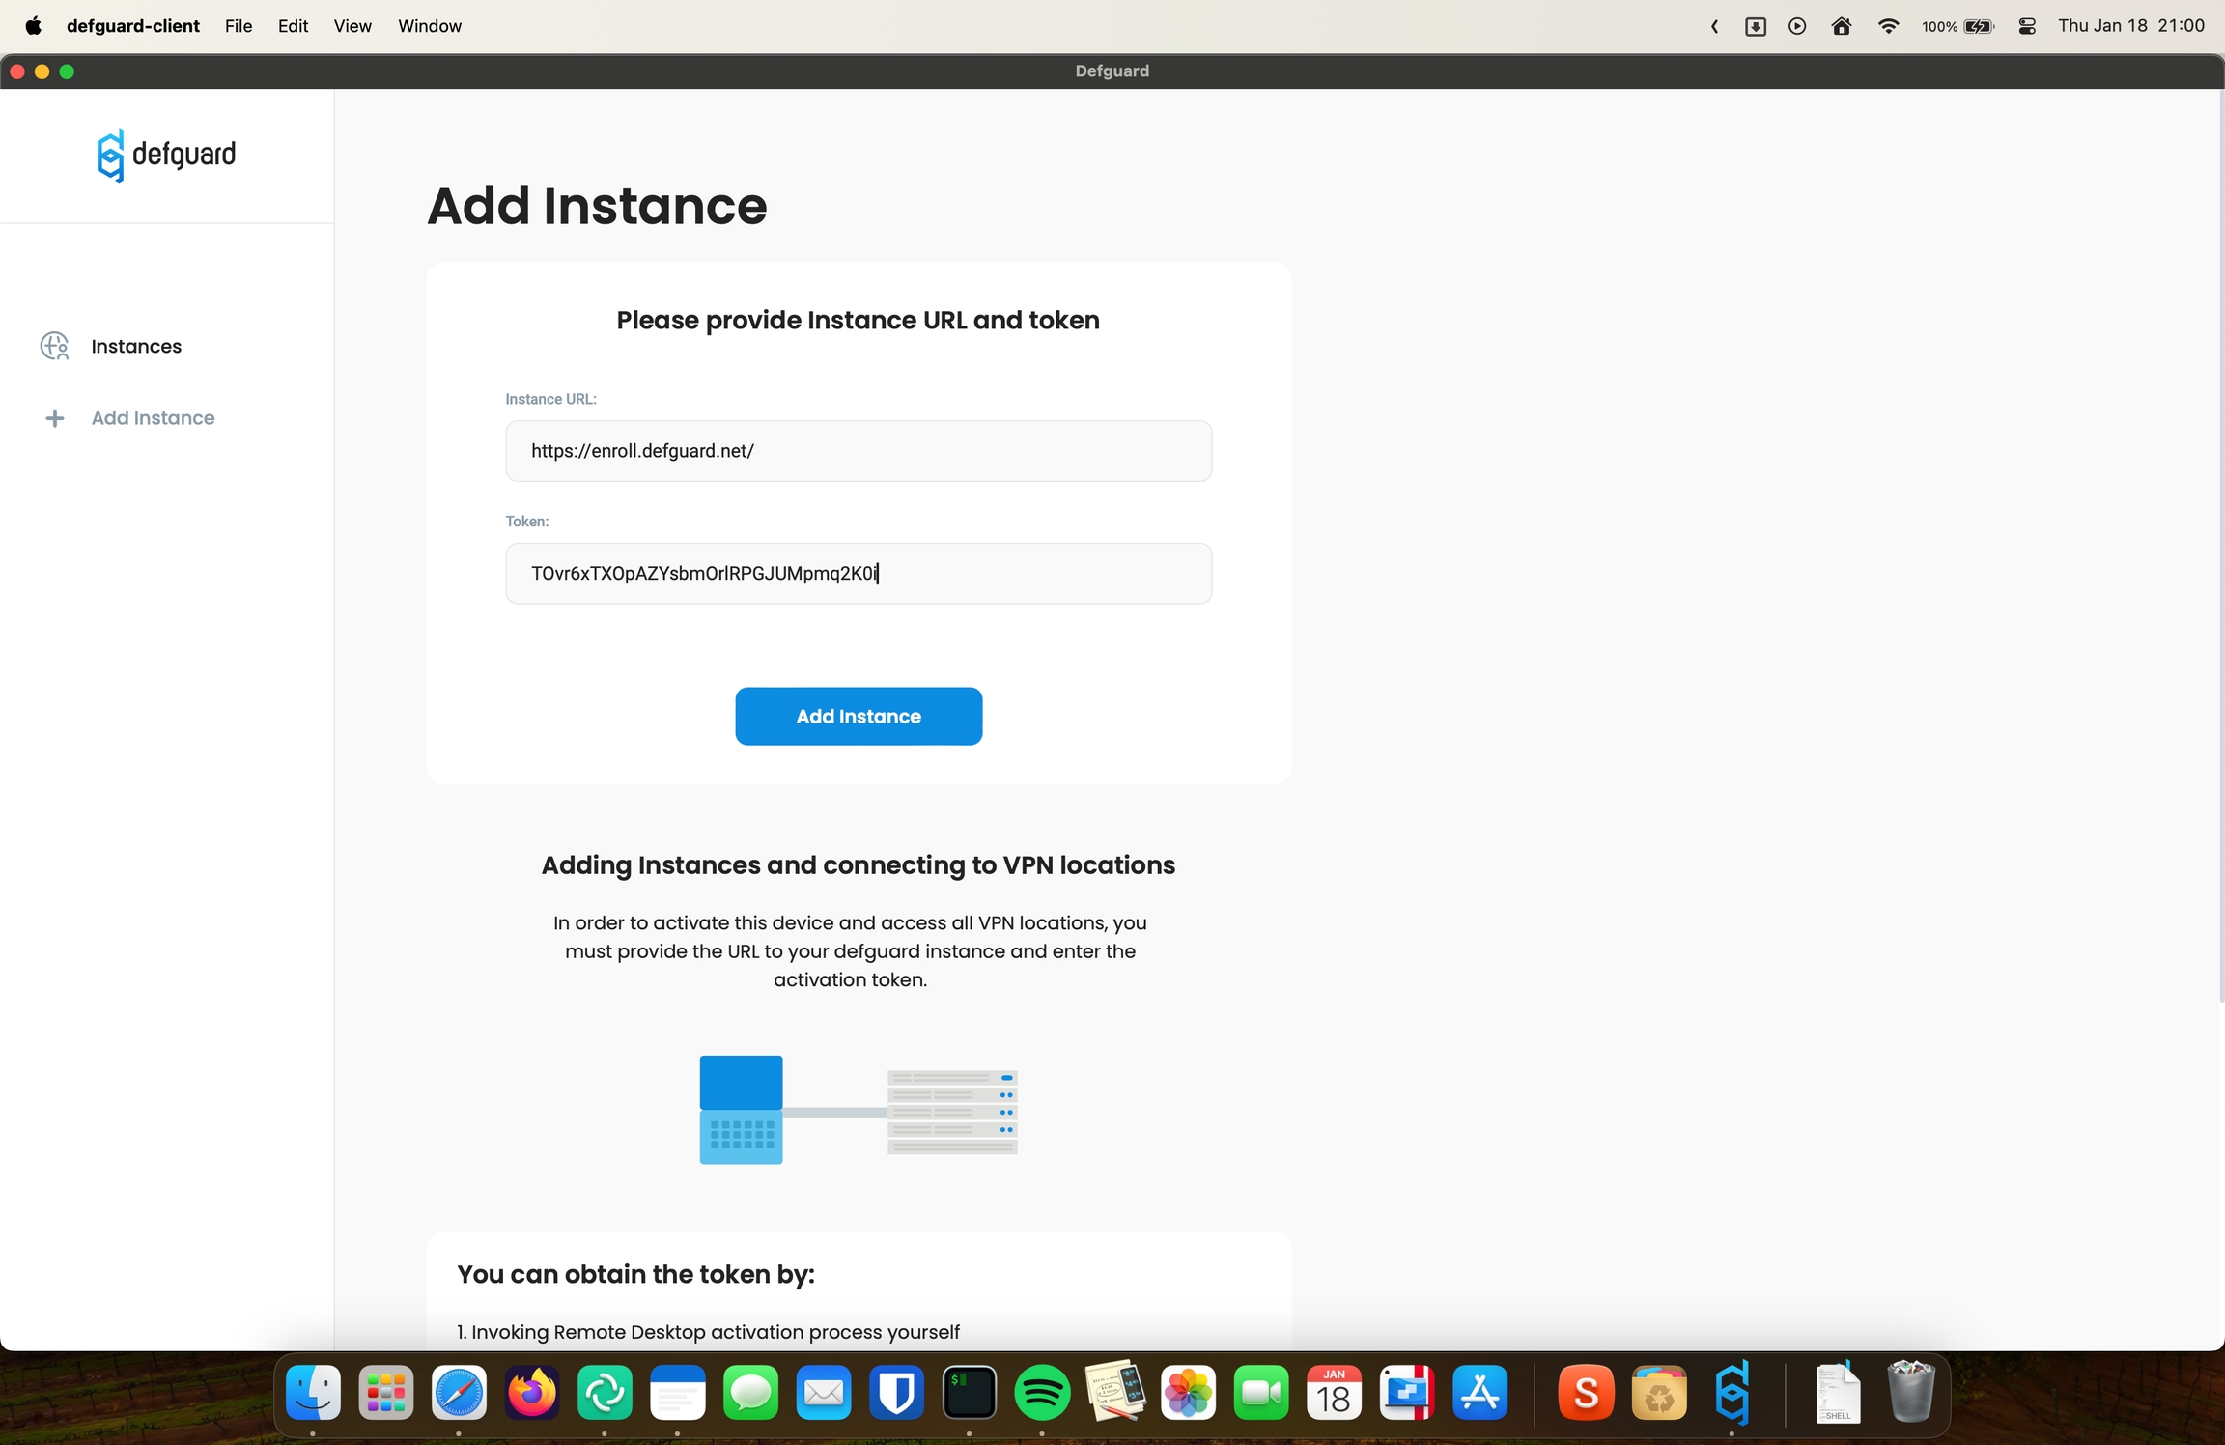Open Control Center in menu bar

[2027, 26]
